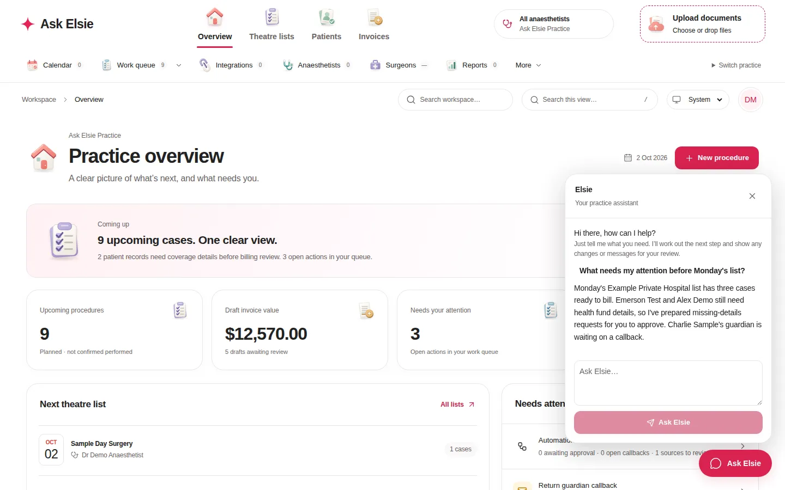
Task: Focus the Search this view field
Action: 590,100
